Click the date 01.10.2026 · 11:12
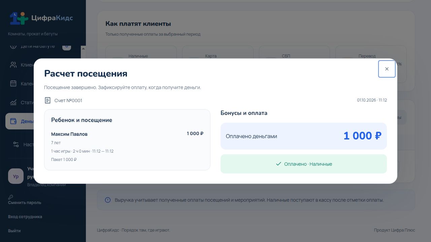431x242 pixels. pyautogui.click(x=372, y=100)
